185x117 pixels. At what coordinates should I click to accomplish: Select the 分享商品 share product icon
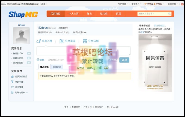[62, 41]
